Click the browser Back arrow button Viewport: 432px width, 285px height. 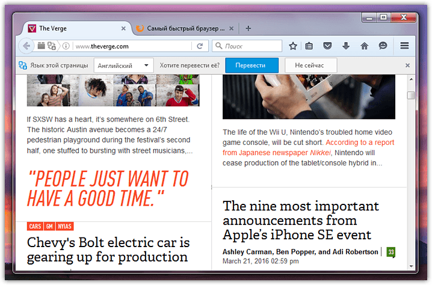click(x=26, y=46)
